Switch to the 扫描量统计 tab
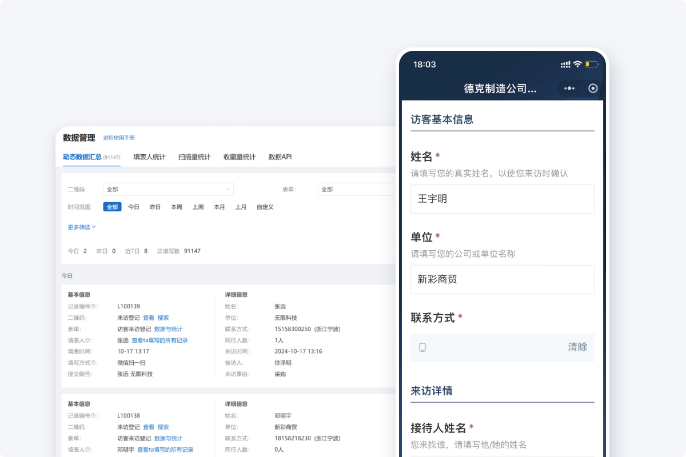 pos(195,157)
